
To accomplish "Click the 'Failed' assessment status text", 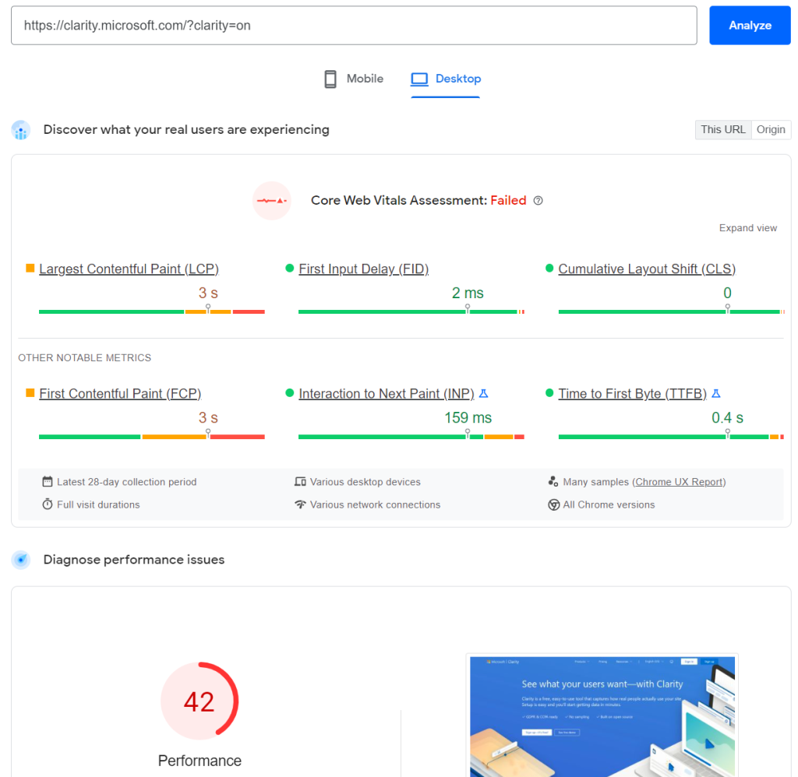I will [508, 200].
